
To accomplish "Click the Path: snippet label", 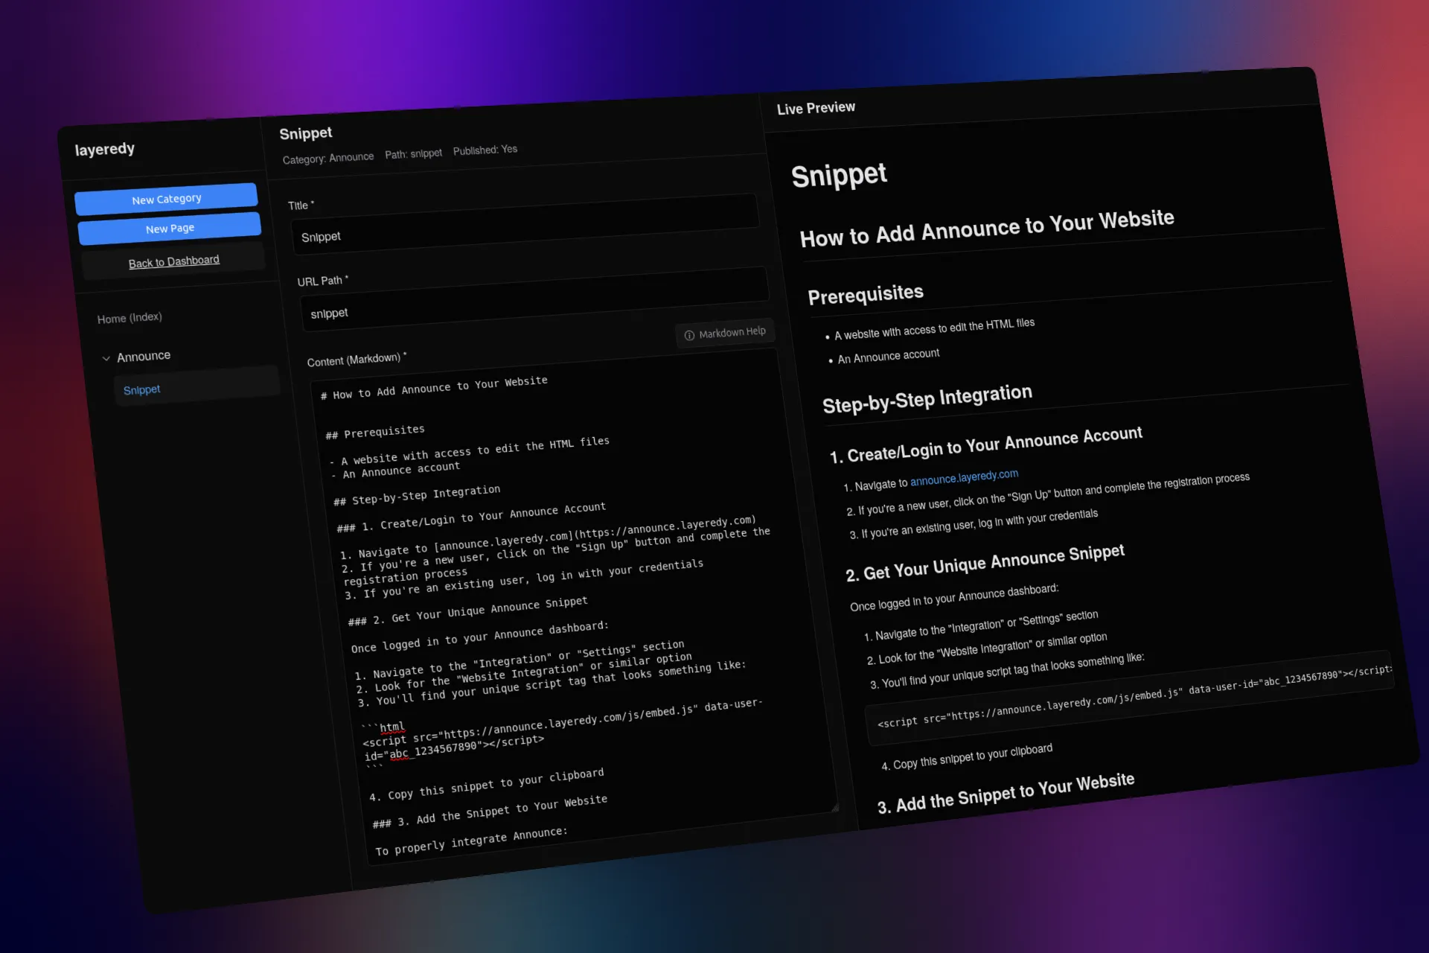I will pyautogui.click(x=414, y=153).
